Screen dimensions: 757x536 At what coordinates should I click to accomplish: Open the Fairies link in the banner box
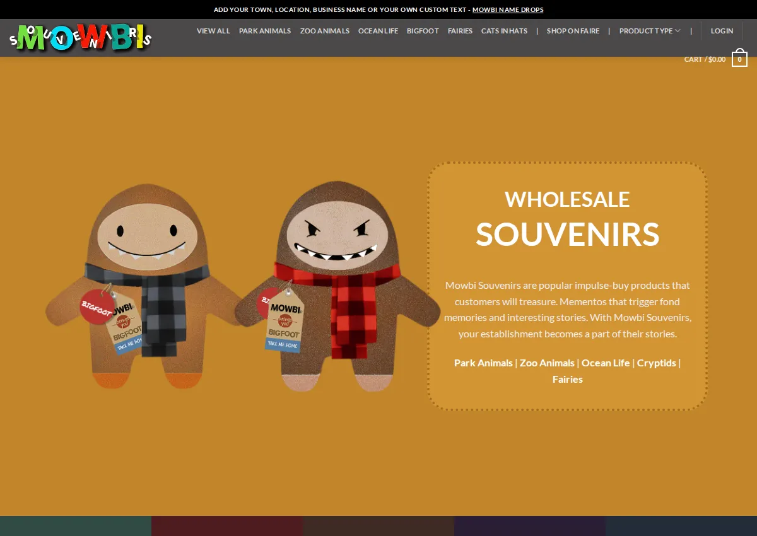click(568, 379)
